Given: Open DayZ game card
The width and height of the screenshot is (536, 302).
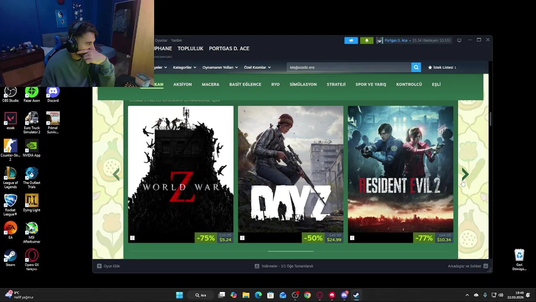Looking at the screenshot, I should point(291,174).
